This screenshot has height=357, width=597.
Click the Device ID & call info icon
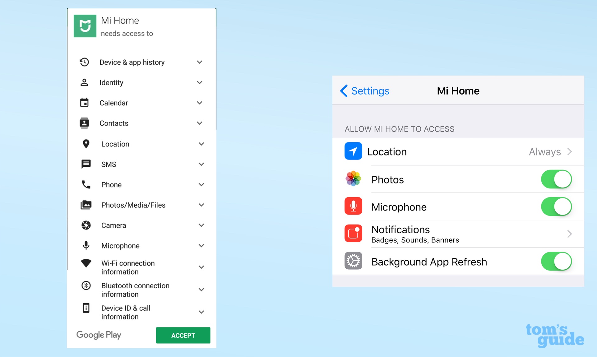point(86,308)
